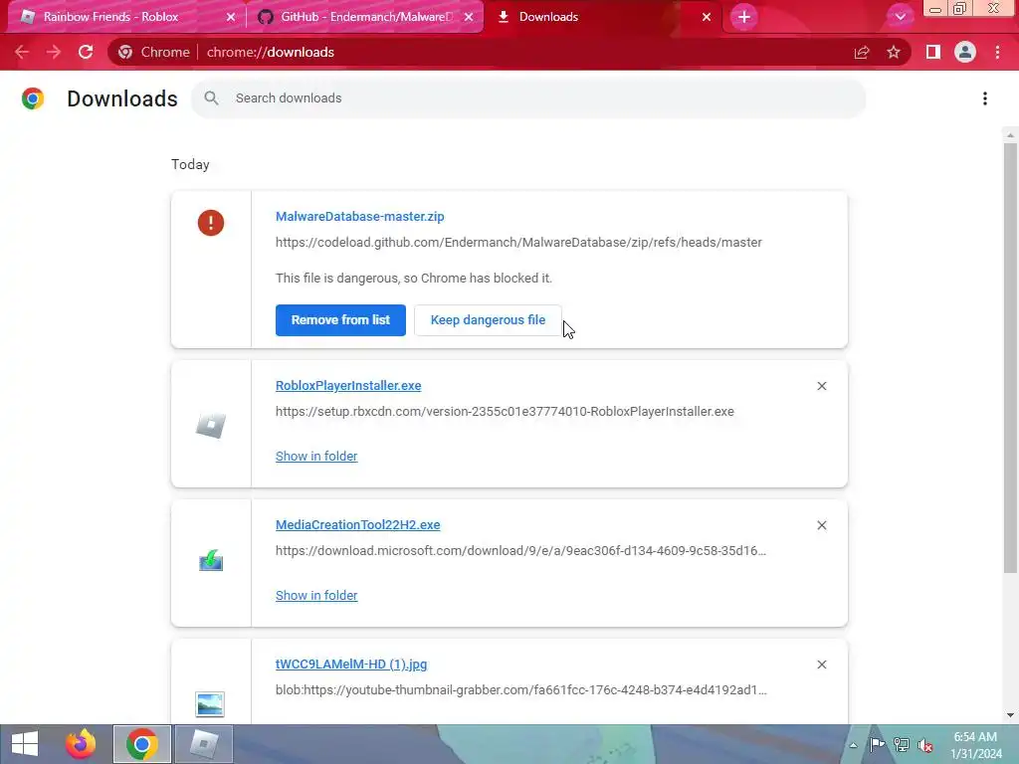
Task: Switch to the GitHub Endermanch/MalwareDatabase tab
Action: [366, 17]
